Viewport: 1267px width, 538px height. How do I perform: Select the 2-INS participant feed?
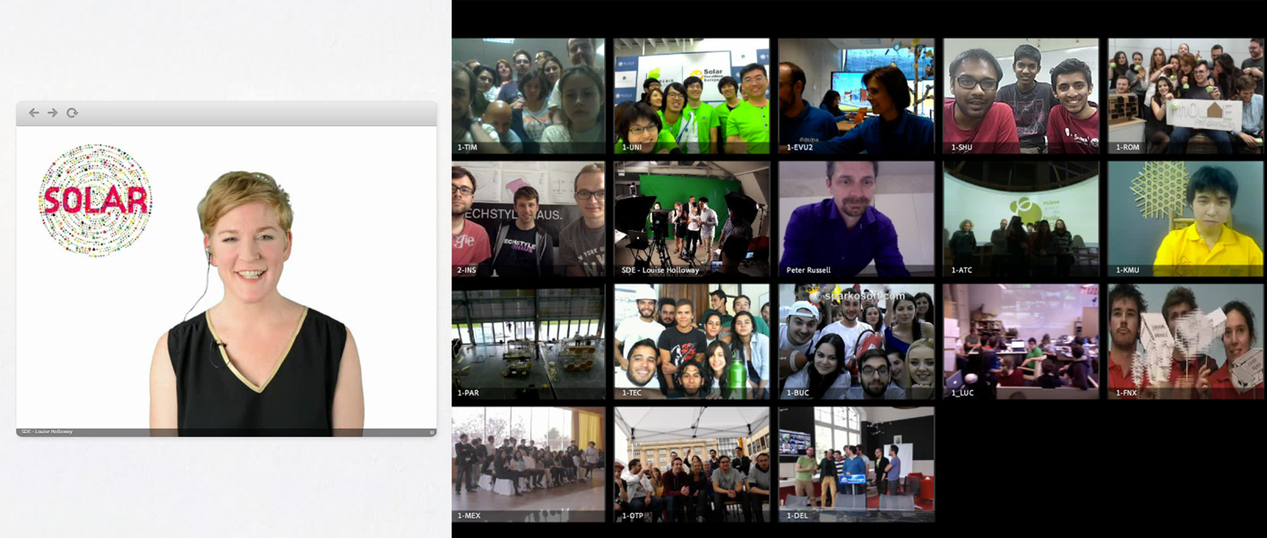[529, 218]
